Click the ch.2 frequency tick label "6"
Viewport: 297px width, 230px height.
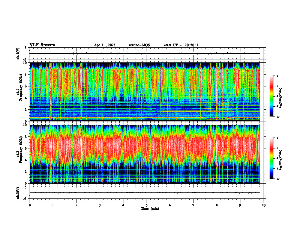(x=26, y=148)
